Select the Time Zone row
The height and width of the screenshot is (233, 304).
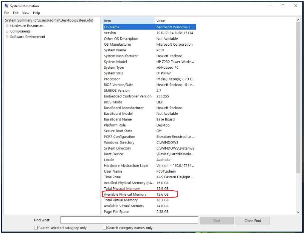(x=150, y=177)
